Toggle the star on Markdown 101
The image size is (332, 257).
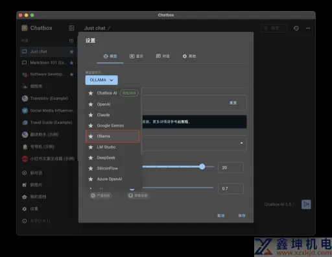(72, 63)
